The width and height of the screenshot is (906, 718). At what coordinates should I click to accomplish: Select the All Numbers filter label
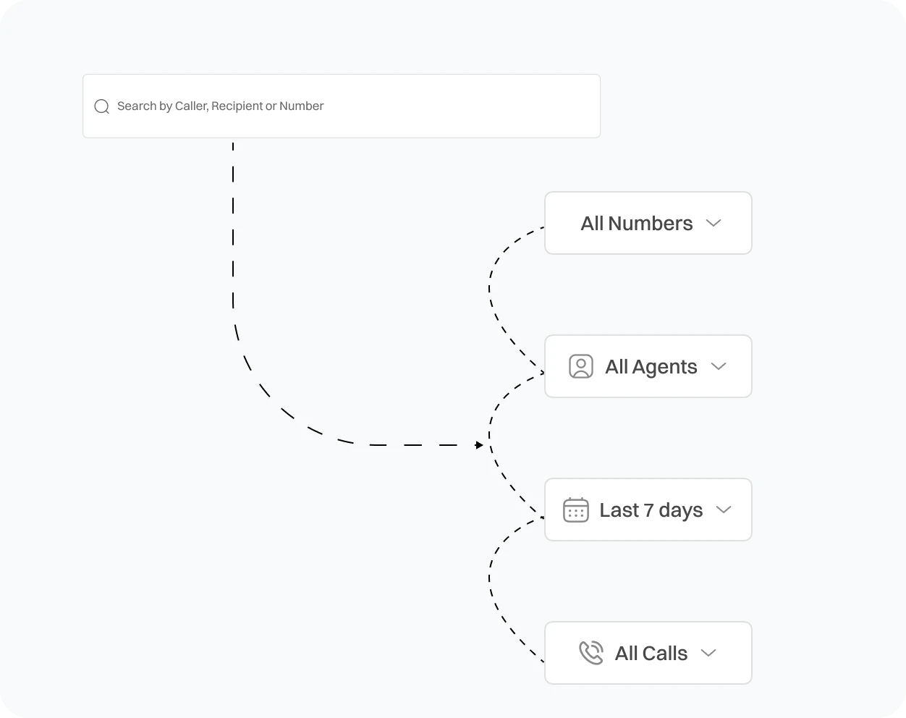(x=637, y=223)
